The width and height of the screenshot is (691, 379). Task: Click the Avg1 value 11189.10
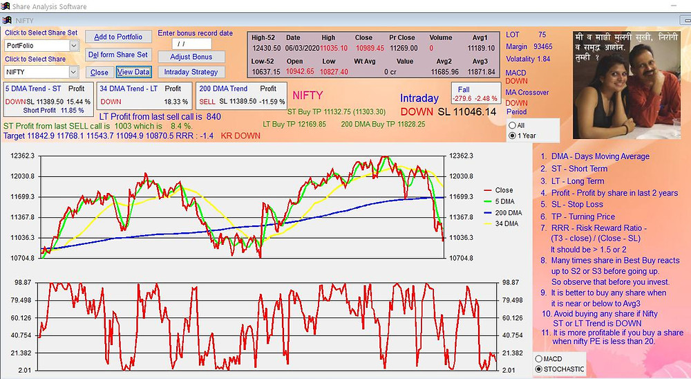[481, 48]
